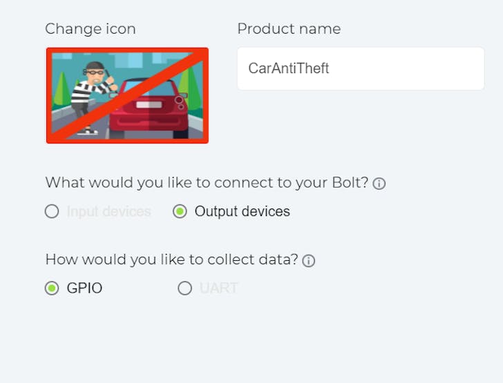Select the Output devices radio button
503x383 pixels.
pos(180,212)
